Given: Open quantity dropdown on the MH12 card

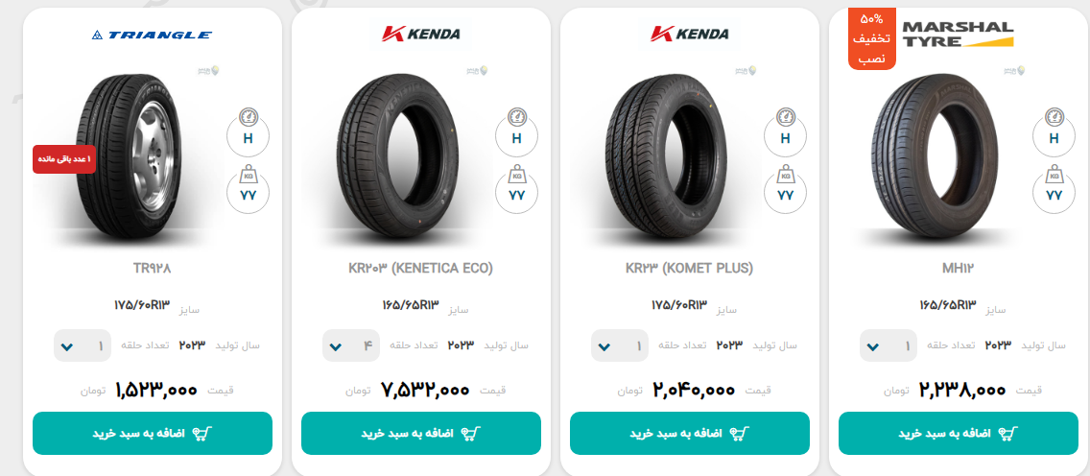Looking at the screenshot, I should pos(889,345).
